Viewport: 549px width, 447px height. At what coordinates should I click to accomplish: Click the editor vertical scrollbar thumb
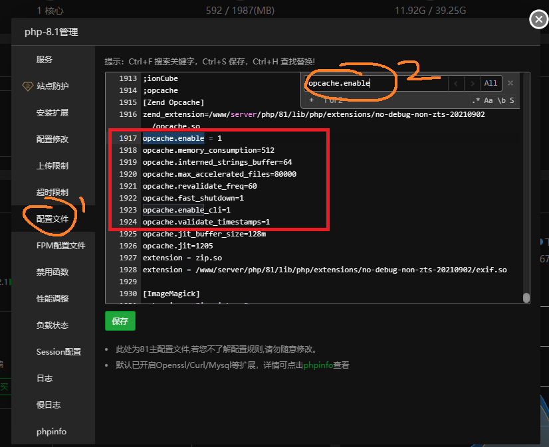tap(526, 298)
